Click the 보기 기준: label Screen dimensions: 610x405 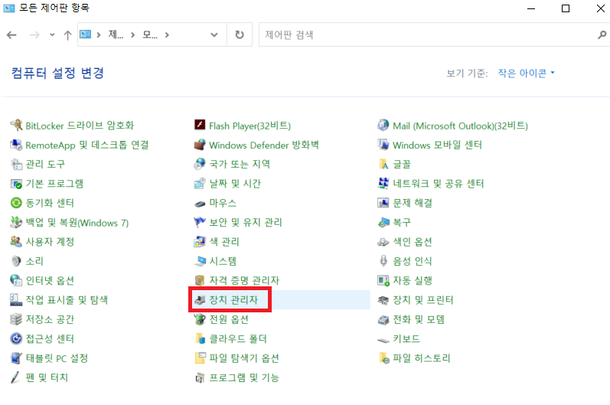[x=467, y=73]
